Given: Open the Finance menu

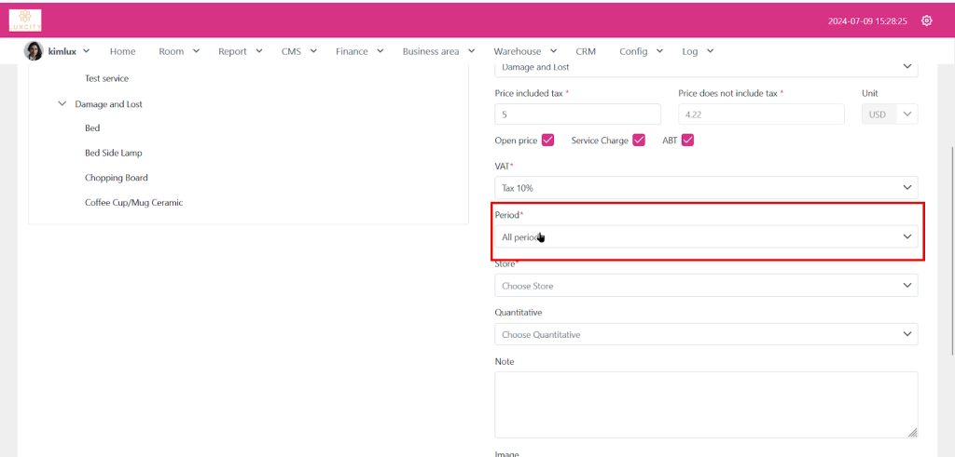Looking at the screenshot, I should click(x=358, y=51).
